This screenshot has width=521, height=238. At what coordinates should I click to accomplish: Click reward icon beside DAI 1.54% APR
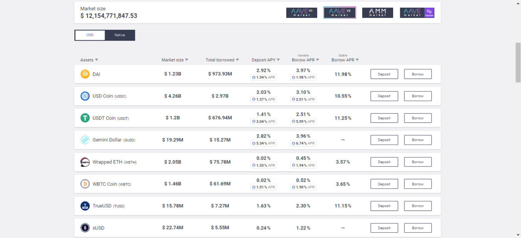[x=254, y=77]
